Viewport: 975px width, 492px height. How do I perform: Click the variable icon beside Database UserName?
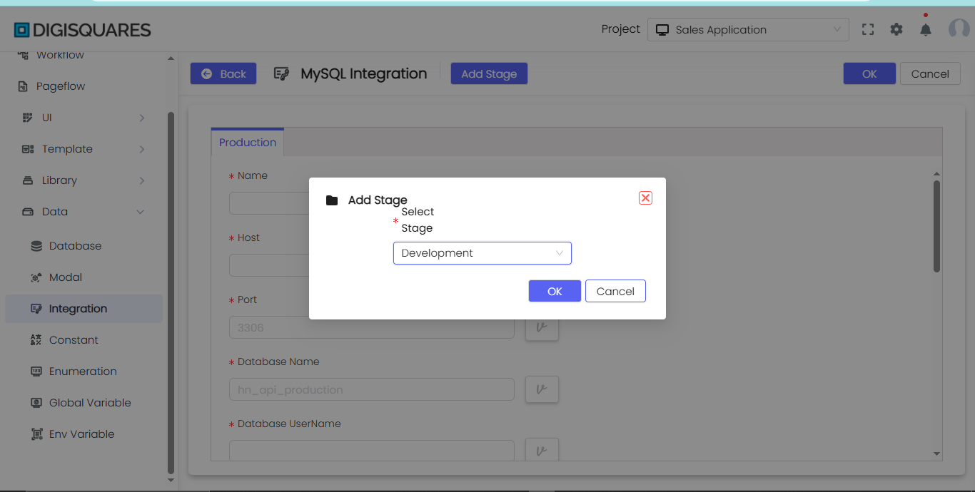tap(542, 449)
